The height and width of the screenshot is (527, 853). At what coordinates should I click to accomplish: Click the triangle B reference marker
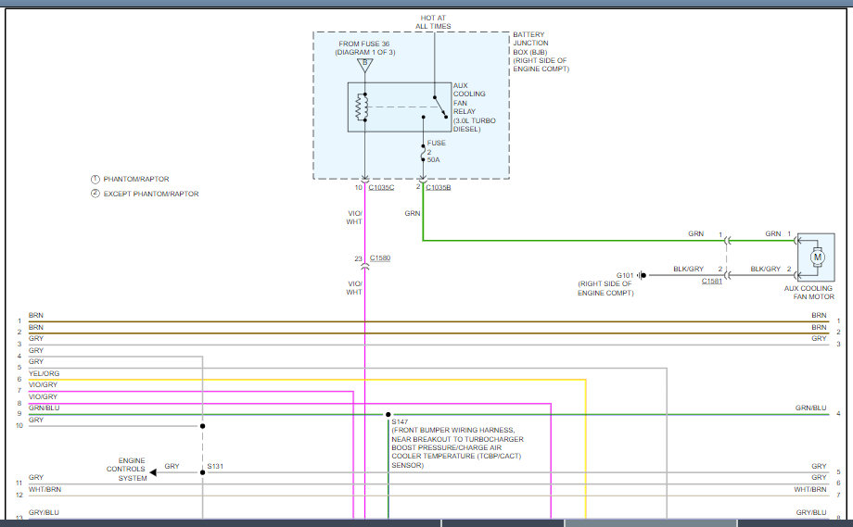[364, 64]
